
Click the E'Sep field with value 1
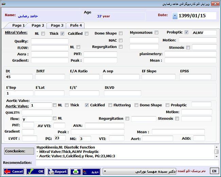click(x=19, y=93)
